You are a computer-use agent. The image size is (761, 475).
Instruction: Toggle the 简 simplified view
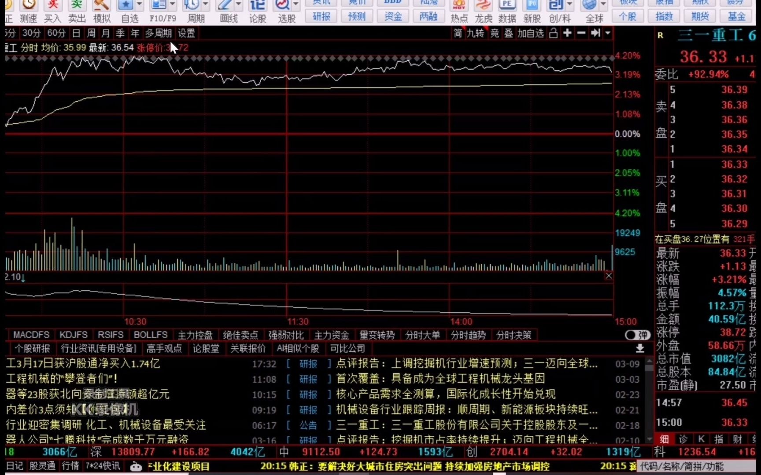(x=458, y=33)
